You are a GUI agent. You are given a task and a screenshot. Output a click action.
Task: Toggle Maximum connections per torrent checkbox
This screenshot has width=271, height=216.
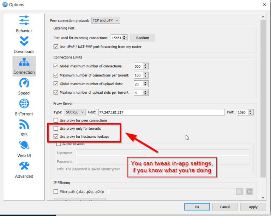(x=56, y=75)
